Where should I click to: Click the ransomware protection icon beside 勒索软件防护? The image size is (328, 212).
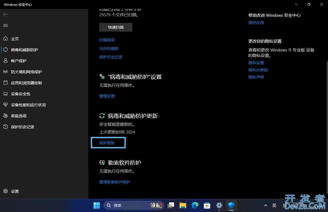(x=102, y=162)
